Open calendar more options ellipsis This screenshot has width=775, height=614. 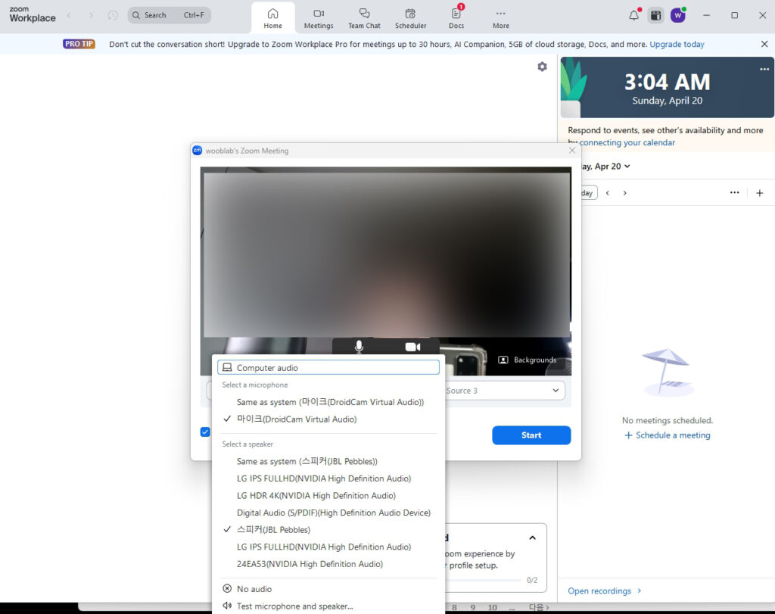(x=734, y=193)
